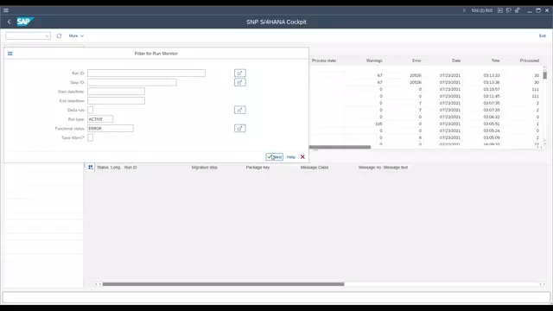
Task: Click the SAP logo
Action: [x=25, y=22]
